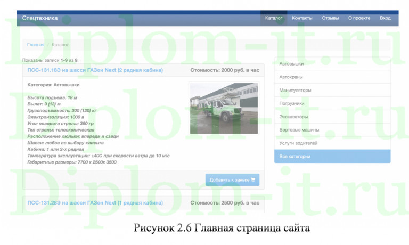Open the Контакты navigation item
The height and width of the screenshot is (245, 409).
[x=302, y=18]
